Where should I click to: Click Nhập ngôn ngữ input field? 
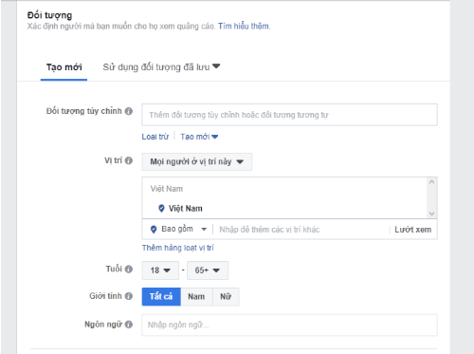point(289,325)
